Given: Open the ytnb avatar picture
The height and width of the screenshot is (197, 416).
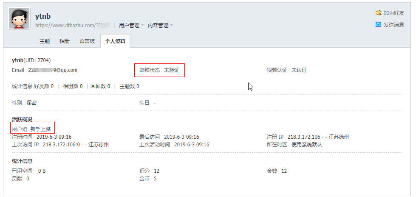Looking at the screenshot, I should point(19,18).
